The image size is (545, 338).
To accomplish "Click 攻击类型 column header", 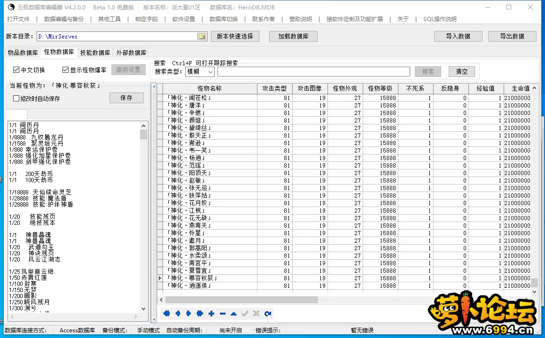I will pos(274,88).
